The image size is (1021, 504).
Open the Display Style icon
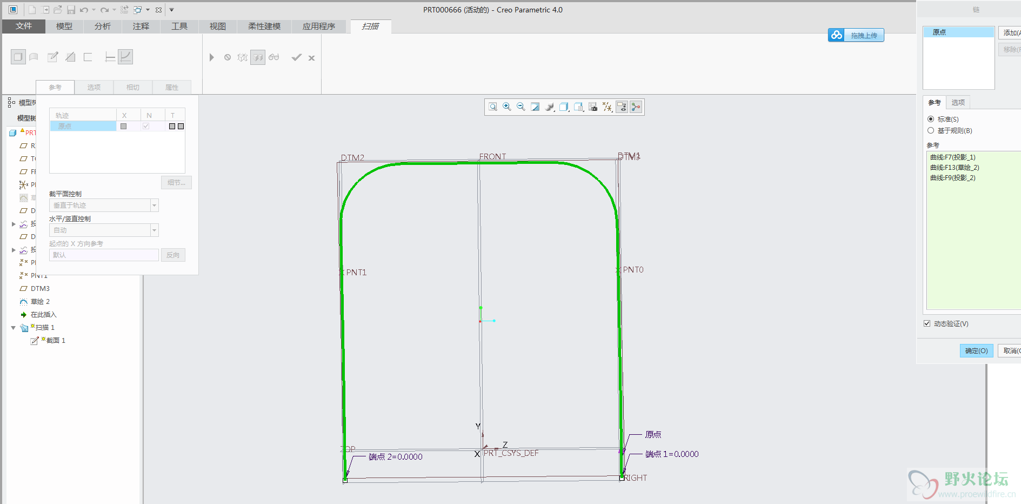click(x=550, y=107)
